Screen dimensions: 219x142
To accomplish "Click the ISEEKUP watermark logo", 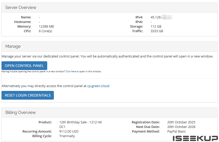I will coord(195,138).
